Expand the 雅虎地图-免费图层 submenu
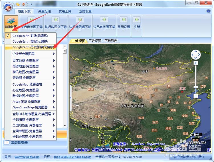Viewport: 214px width, 162px height. [x=31, y=96]
